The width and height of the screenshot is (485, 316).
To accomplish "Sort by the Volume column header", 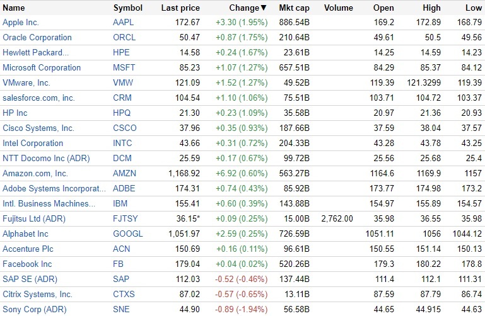I will [x=339, y=8].
